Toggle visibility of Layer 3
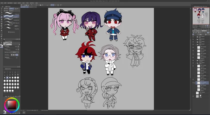 pos(193,47)
